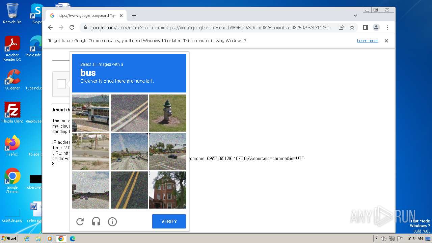Select the fire hydrant captcha tile

[168, 113]
